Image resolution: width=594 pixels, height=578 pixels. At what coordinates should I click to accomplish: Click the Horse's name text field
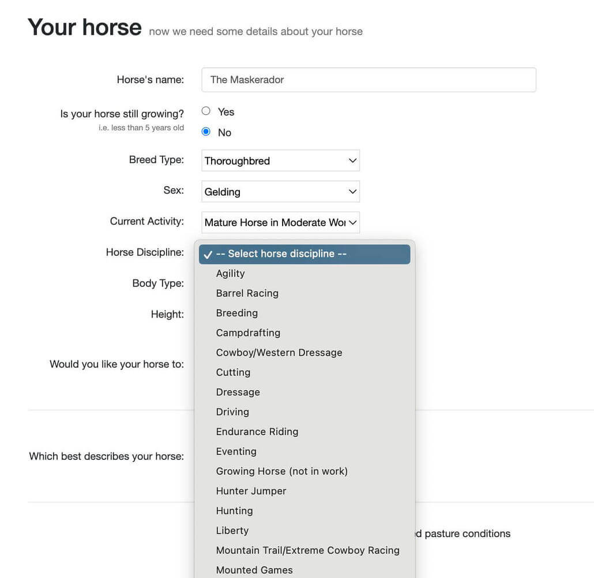(x=369, y=78)
